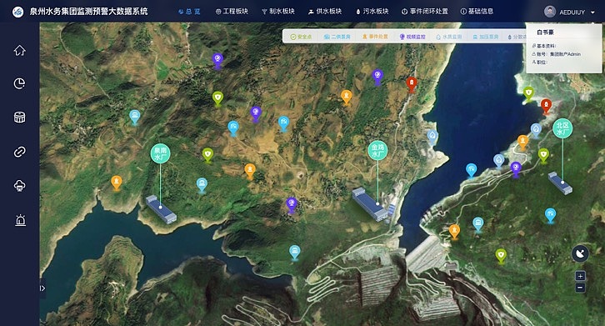Click the 泉南水厂 building model
Screen dimensions: 605x326
click(162, 209)
